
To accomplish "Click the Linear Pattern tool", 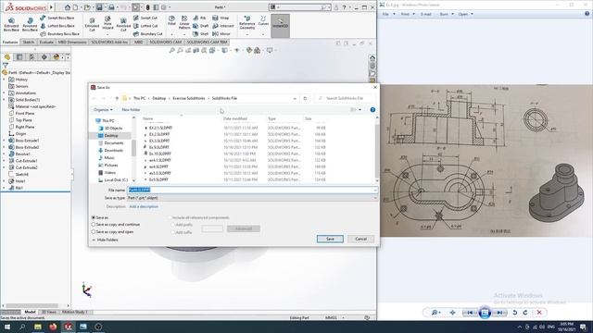I will tap(184, 22).
